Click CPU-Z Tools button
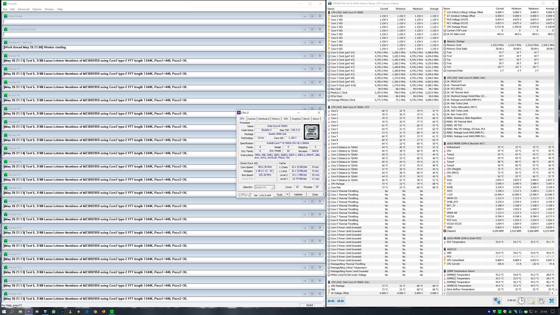560x315 pixels. coord(279,195)
